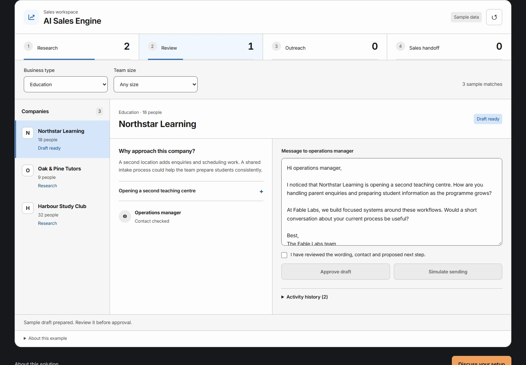Click the sales chart logo icon
Viewport: 526px width, 365px height.
click(x=31, y=17)
